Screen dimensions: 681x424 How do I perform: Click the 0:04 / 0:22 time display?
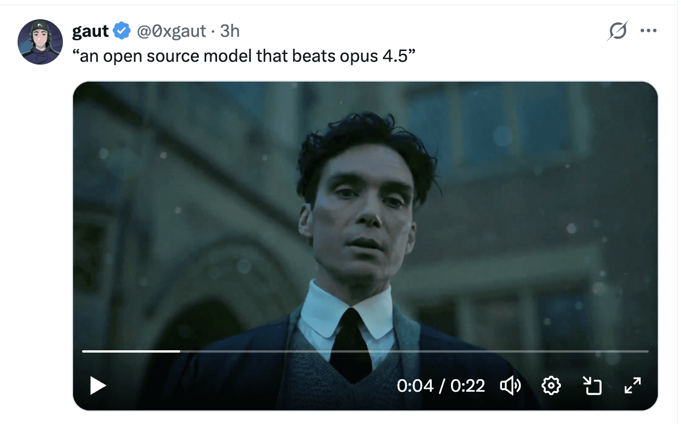(441, 386)
